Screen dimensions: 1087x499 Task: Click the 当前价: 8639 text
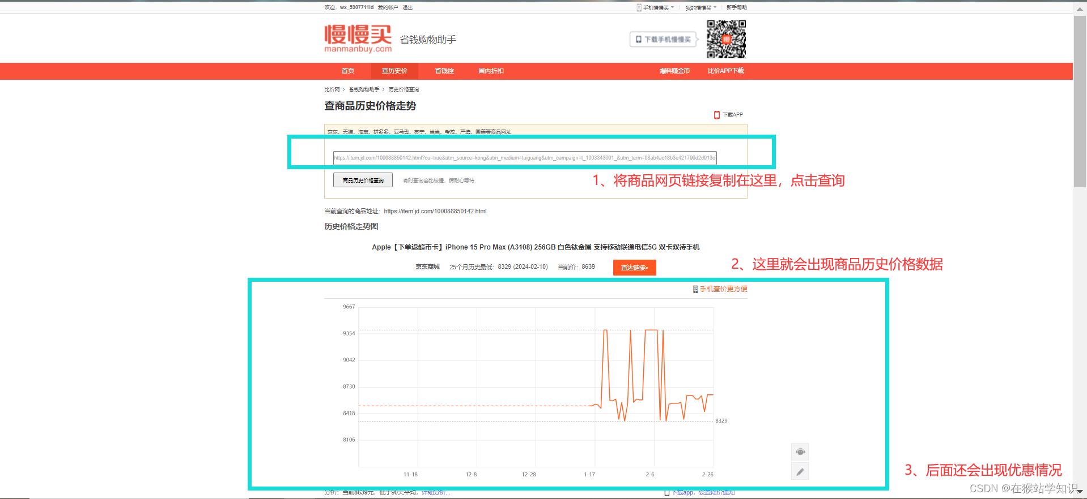coord(576,266)
